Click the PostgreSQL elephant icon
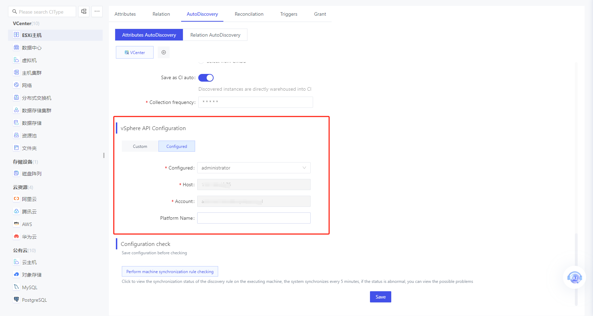 tap(16, 300)
